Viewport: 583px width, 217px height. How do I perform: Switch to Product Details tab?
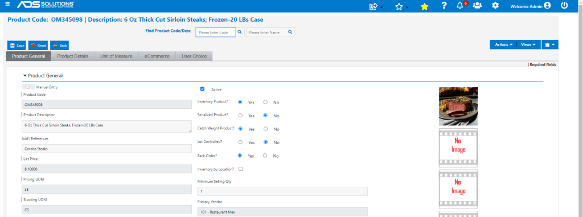point(72,56)
